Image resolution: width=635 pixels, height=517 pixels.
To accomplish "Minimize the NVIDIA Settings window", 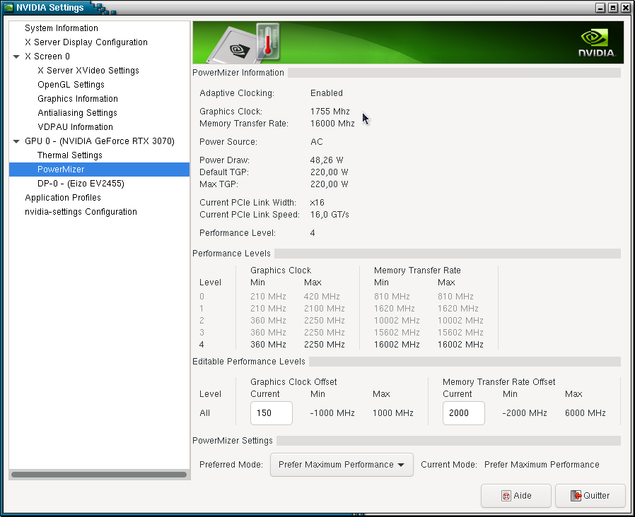I will pos(600,8).
